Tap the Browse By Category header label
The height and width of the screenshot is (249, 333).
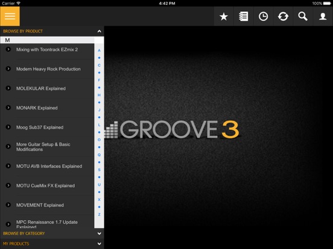click(24, 233)
